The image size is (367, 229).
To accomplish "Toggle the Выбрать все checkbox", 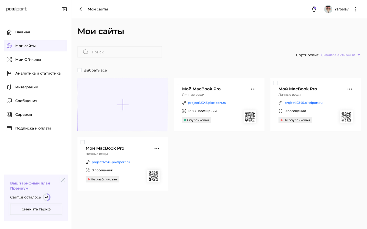I will 80,70.
